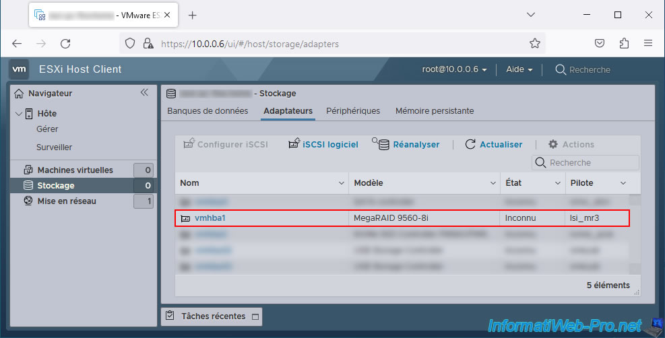Viewport: 665px width, 338px height.
Task: Open Firefox hamburger menu
Action: pos(648,43)
